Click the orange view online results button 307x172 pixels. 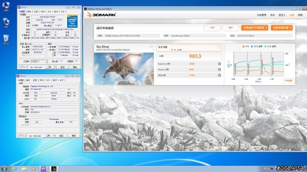point(282,28)
